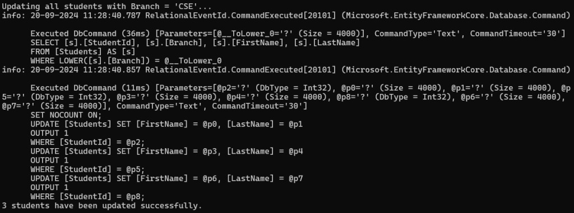
Task: Click 'WHERE [StudentId] = @p2;' line
Action: pyautogui.click(x=87, y=142)
